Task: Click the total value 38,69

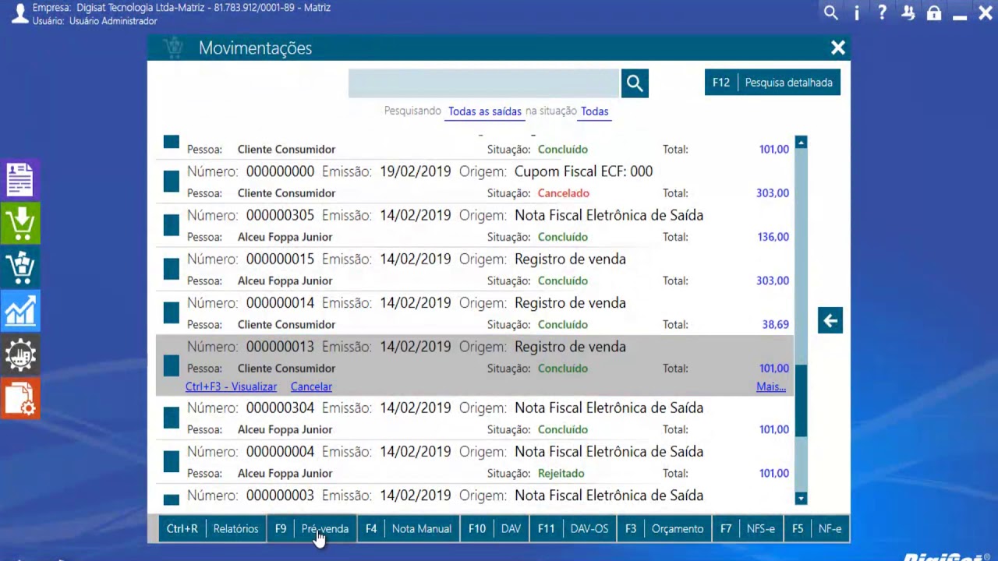Action: (775, 324)
